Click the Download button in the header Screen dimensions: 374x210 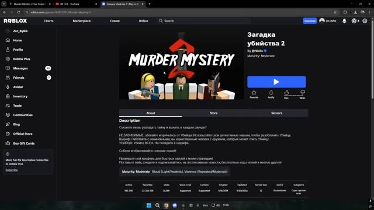pyautogui.click(x=310, y=21)
